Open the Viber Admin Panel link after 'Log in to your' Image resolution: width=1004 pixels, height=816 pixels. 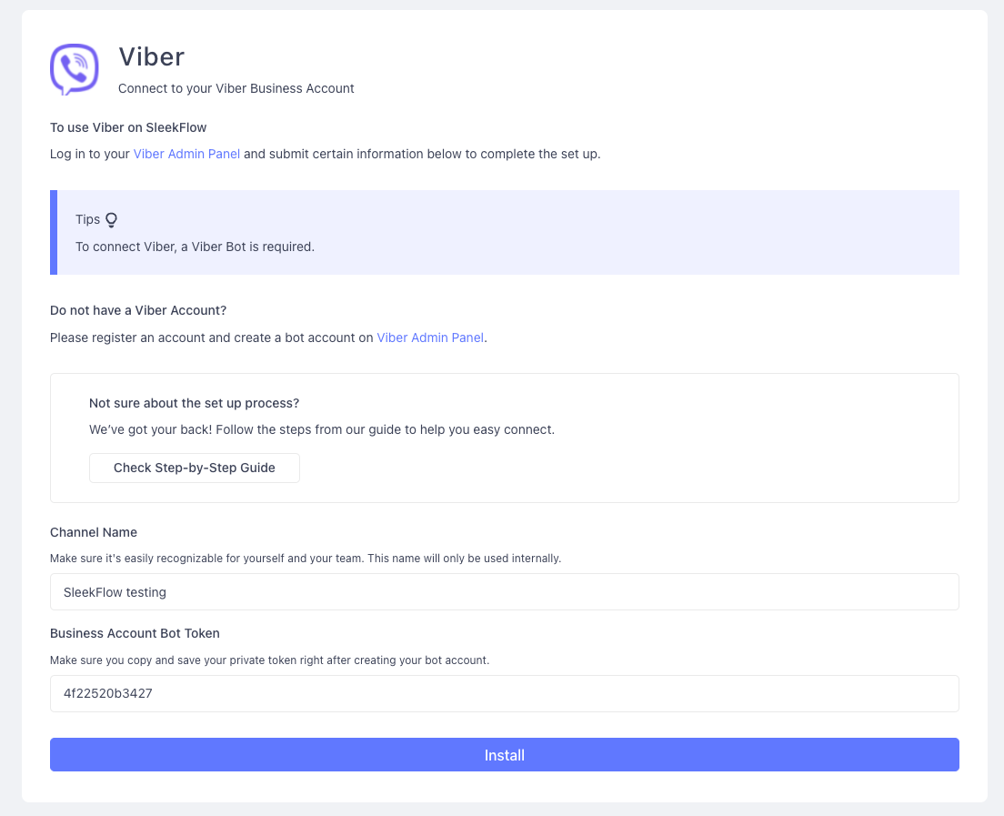tap(186, 154)
